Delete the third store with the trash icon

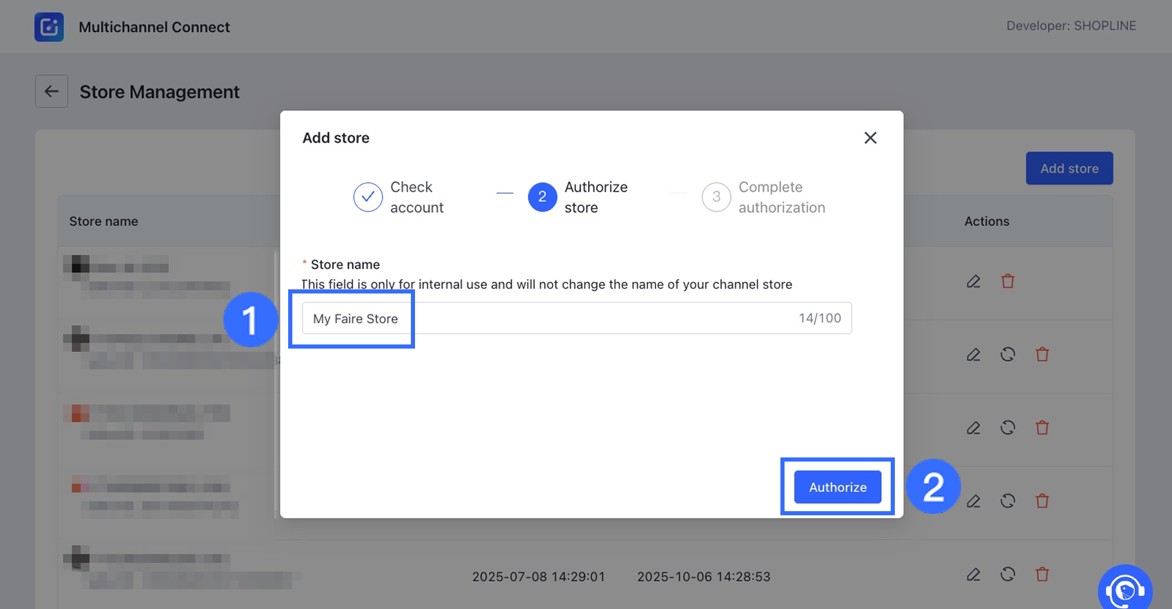click(1042, 428)
